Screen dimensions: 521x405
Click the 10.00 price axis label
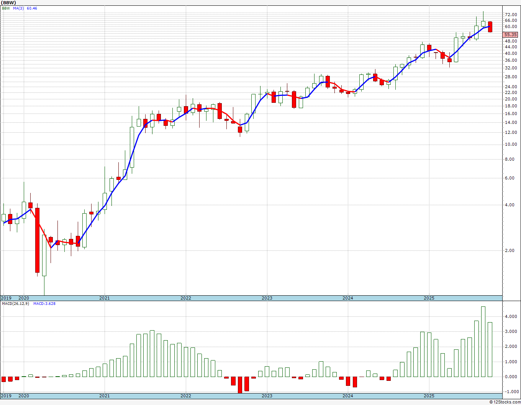[x=511, y=144]
